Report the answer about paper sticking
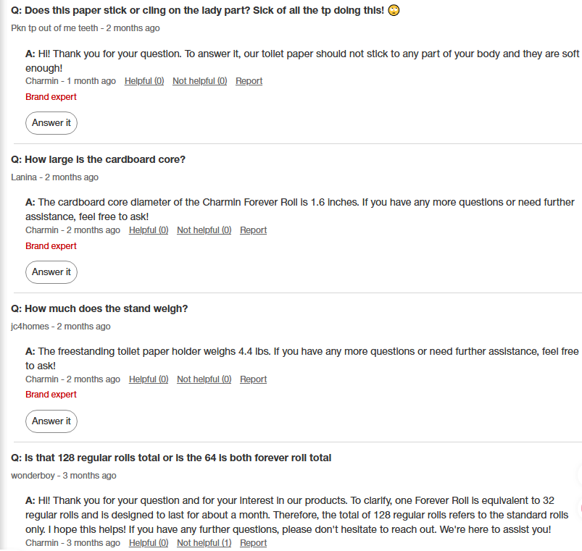The image size is (582, 551). pyautogui.click(x=249, y=81)
